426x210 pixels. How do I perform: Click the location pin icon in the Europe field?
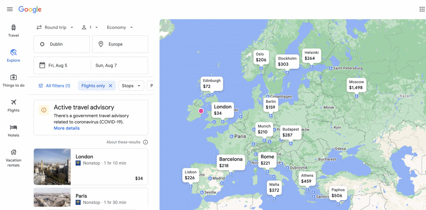coord(100,44)
